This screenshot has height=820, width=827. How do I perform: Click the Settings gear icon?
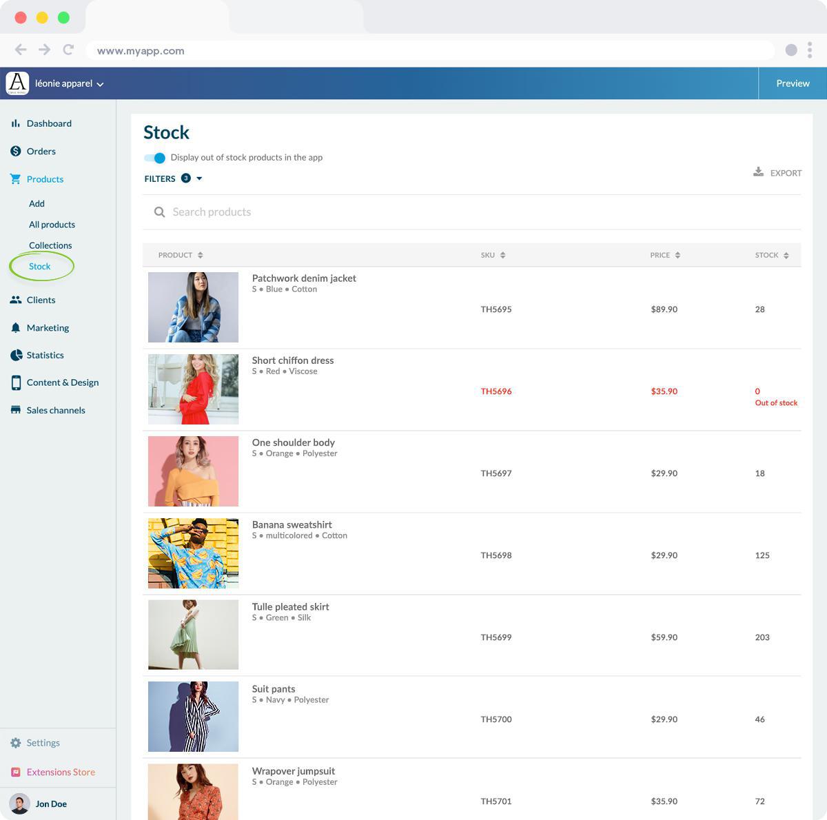click(x=16, y=743)
